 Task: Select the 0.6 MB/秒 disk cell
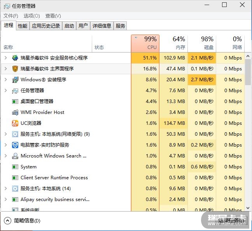[x=202, y=167]
